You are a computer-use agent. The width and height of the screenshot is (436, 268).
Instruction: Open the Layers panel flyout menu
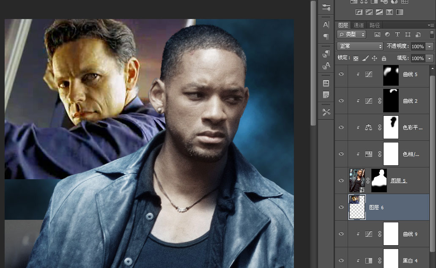pos(431,25)
